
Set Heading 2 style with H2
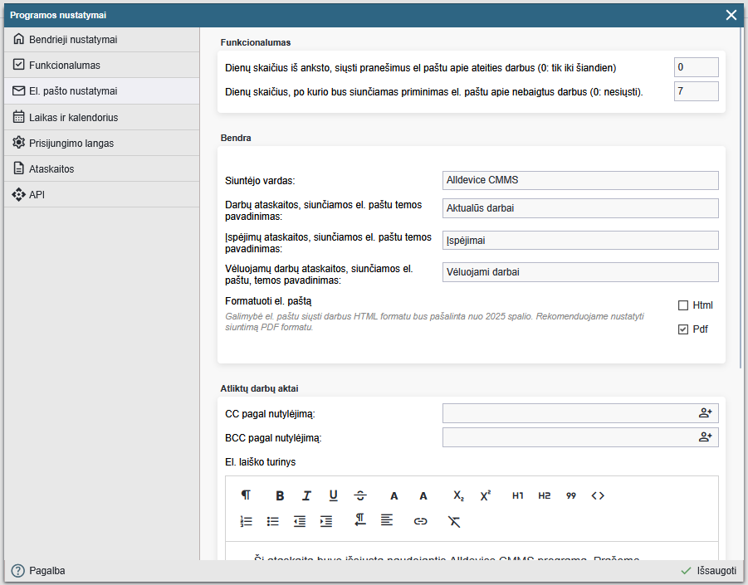tap(545, 496)
